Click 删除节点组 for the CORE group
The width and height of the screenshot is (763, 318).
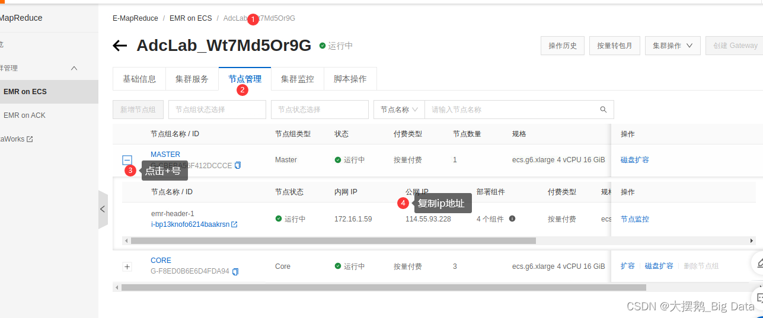pyautogui.click(x=701, y=266)
